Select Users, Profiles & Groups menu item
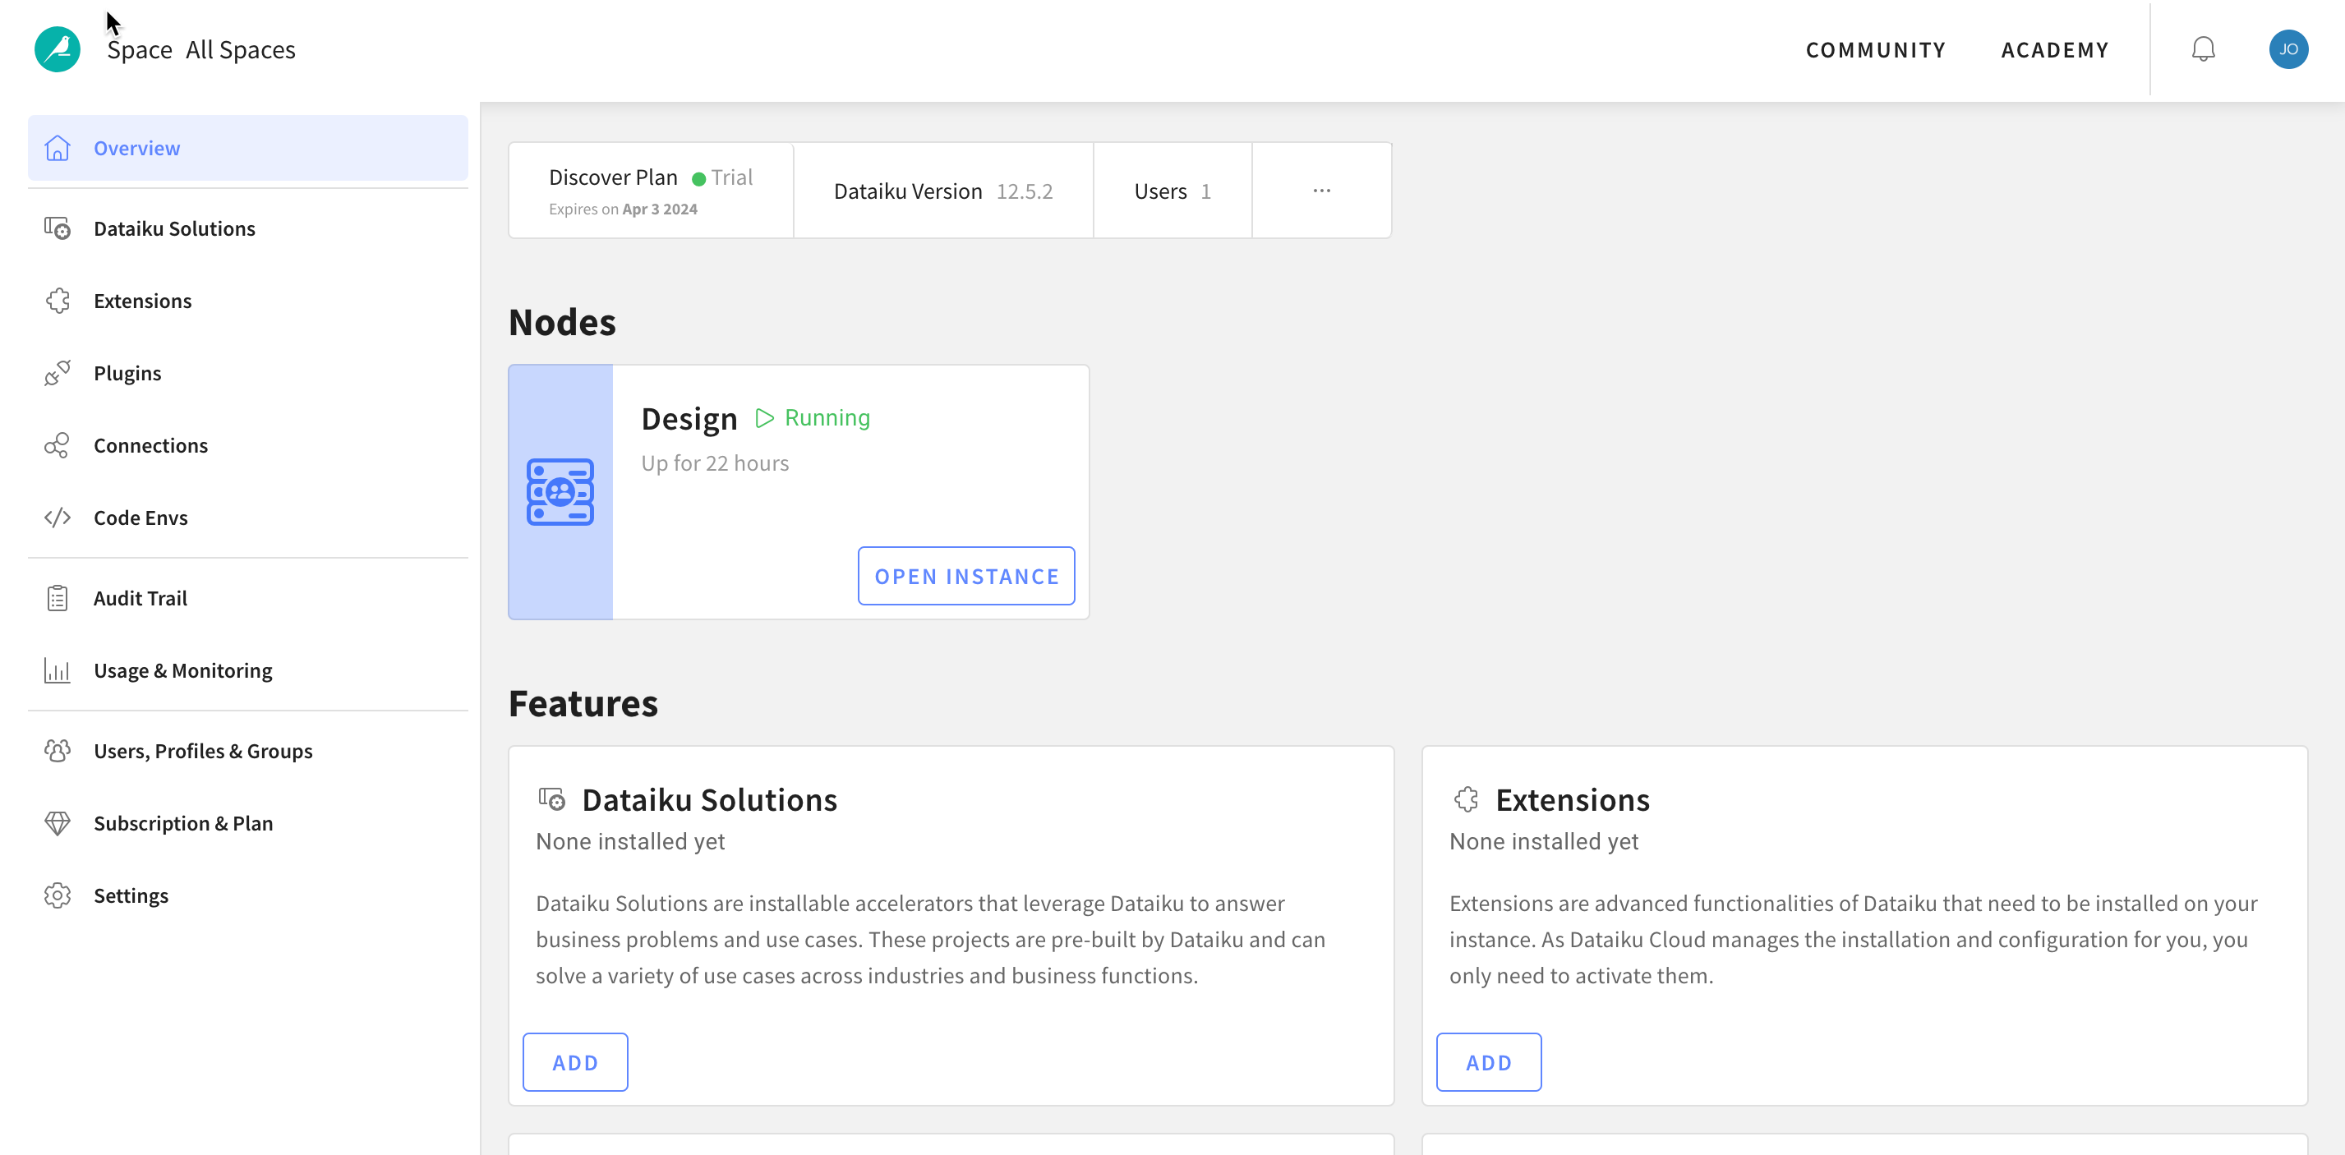 tap(202, 751)
